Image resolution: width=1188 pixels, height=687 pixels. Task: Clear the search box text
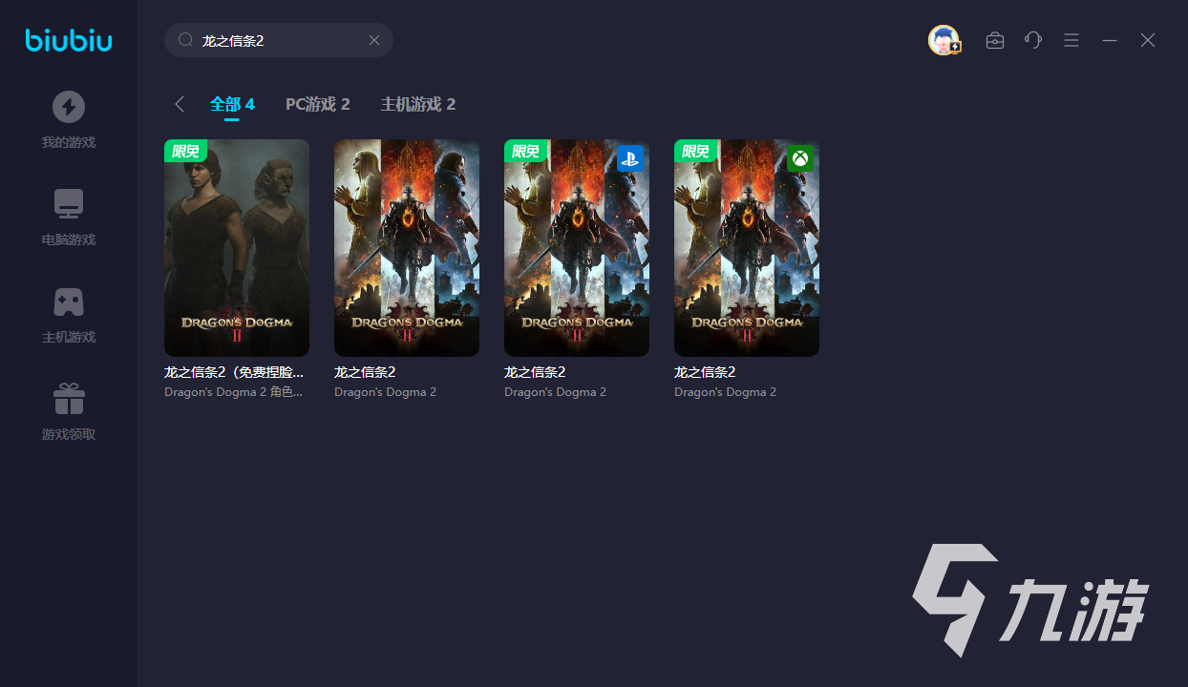coord(374,40)
